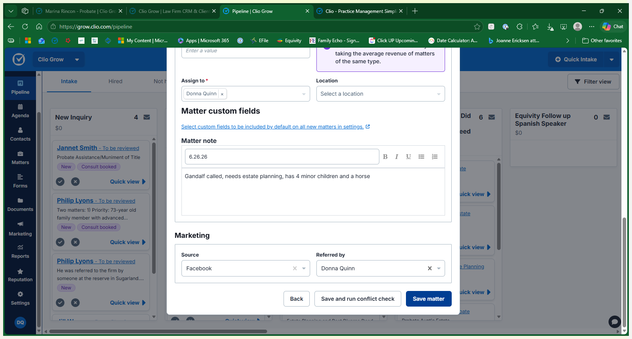Switch to the Intake tab
This screenshot has width=632, height=339.
point(69,81)
